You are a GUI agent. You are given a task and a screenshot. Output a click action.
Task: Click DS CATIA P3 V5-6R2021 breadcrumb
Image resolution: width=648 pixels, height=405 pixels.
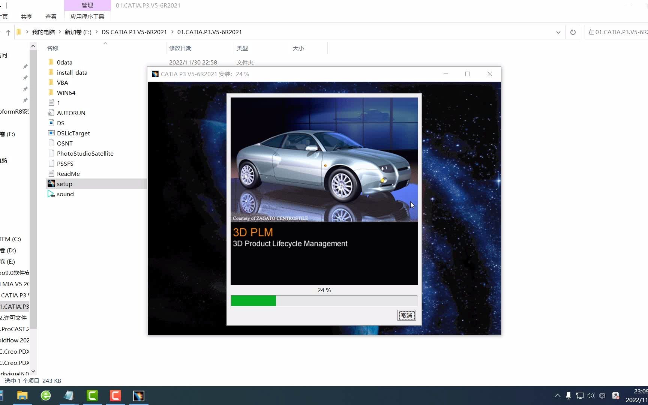coord(134,32)
